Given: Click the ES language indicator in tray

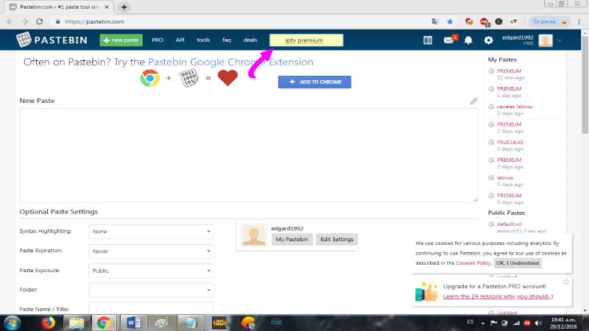Looking at the screenshot, I should [470, 322].
